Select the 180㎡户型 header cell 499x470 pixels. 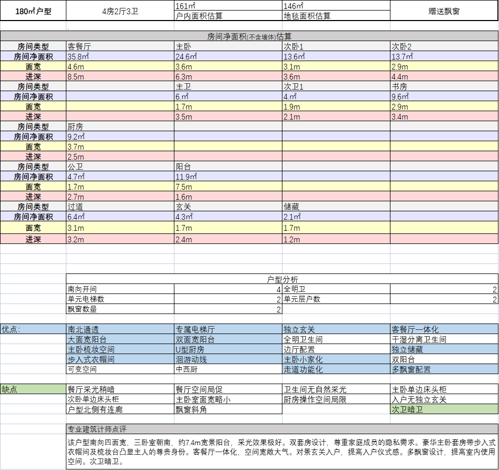tap(33, 11)
